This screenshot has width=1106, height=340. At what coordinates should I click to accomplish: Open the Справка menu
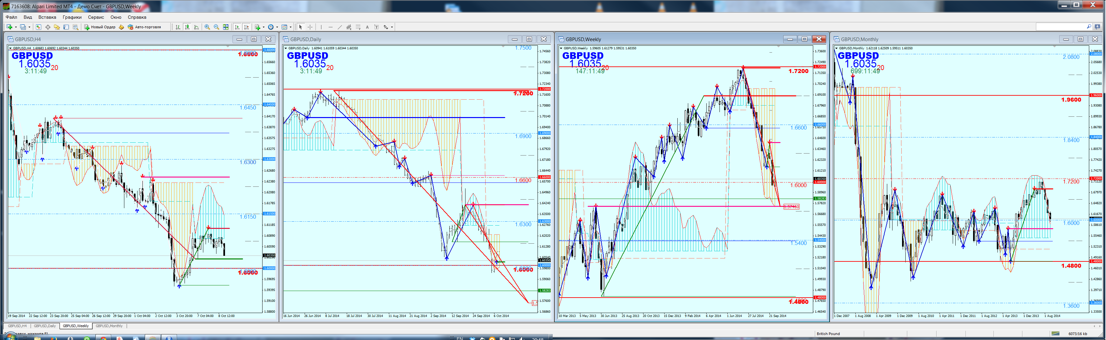coord(137,17)
